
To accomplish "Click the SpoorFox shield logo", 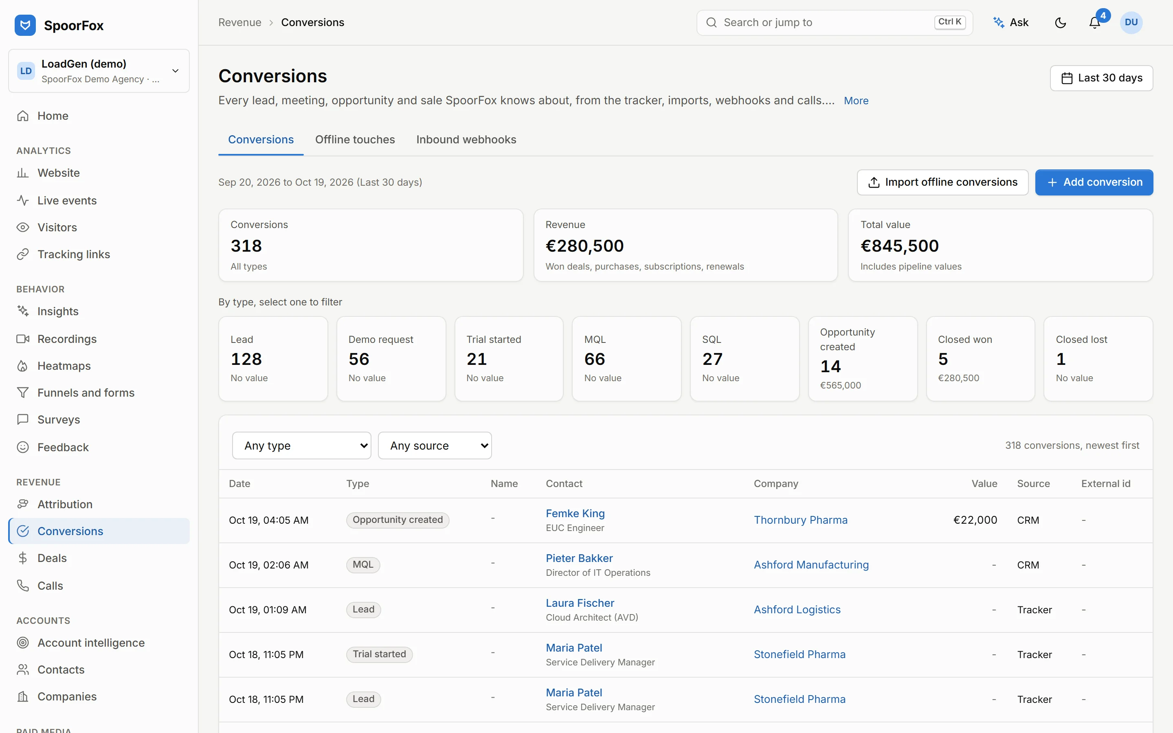I will pos(25,25).
